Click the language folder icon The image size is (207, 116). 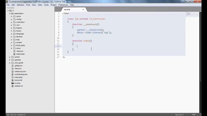click(14, 34)
